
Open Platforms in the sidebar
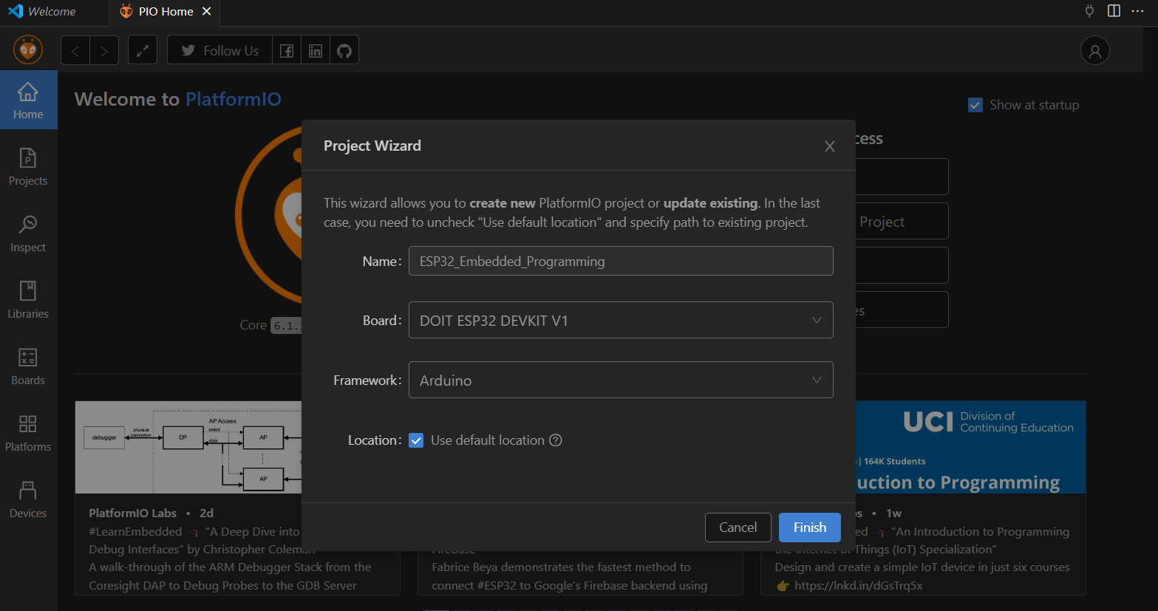pyautogui.click(x=28, y=433)
